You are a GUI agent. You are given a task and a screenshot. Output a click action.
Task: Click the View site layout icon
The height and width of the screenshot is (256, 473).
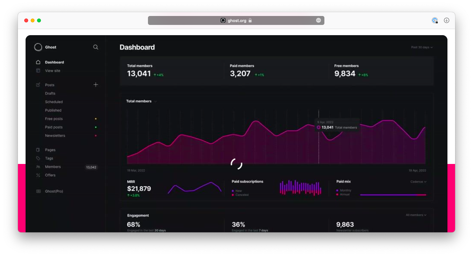(x=38, y=71)
